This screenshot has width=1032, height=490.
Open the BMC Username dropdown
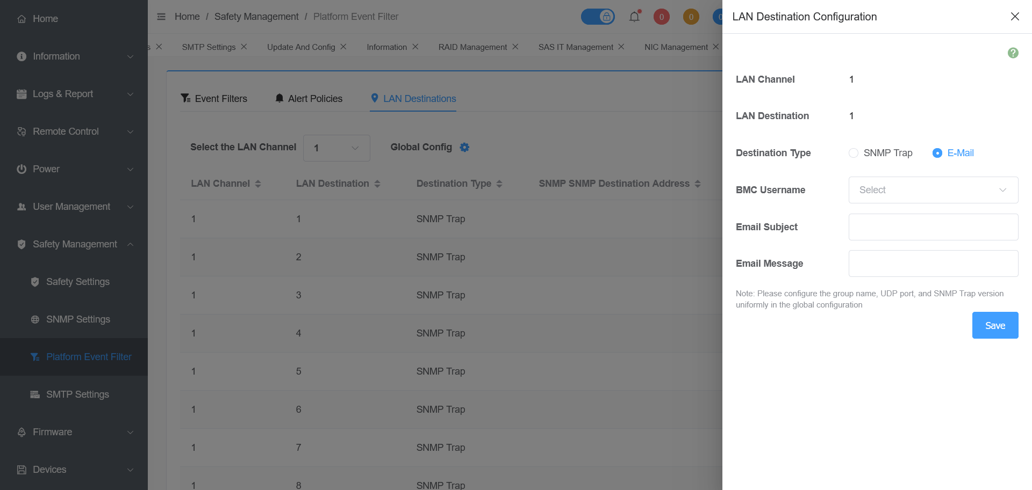click(x=933, y=190)
